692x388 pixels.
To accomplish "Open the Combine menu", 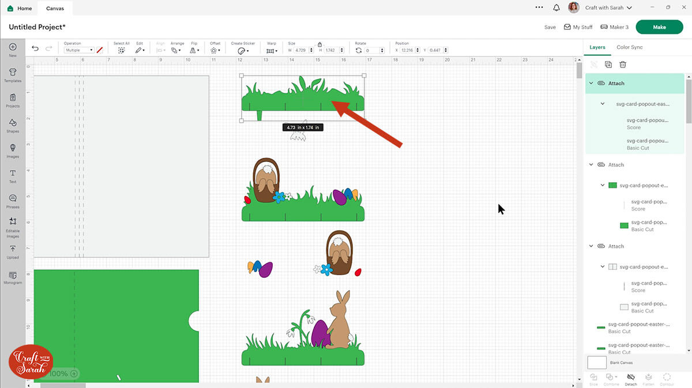I will tap(611, 379).
